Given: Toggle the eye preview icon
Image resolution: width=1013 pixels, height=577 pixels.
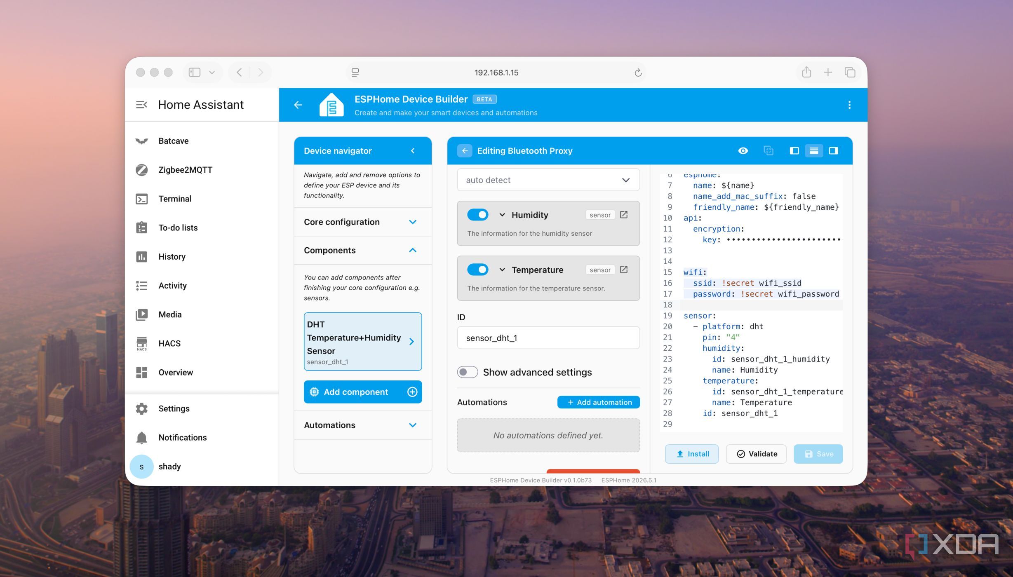Looking at the screenshot, I should coord(743,151).
